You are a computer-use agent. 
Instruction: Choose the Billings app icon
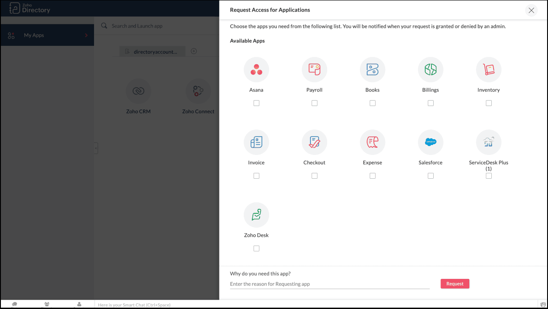[x=431, y=70]
